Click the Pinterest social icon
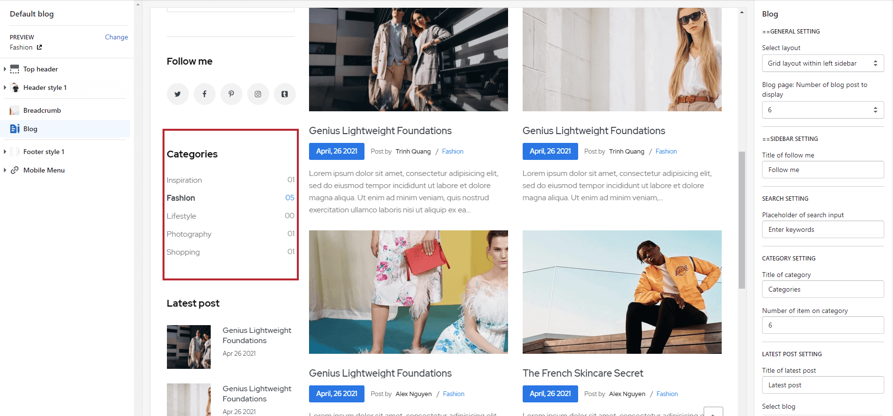 coord(231,94)
